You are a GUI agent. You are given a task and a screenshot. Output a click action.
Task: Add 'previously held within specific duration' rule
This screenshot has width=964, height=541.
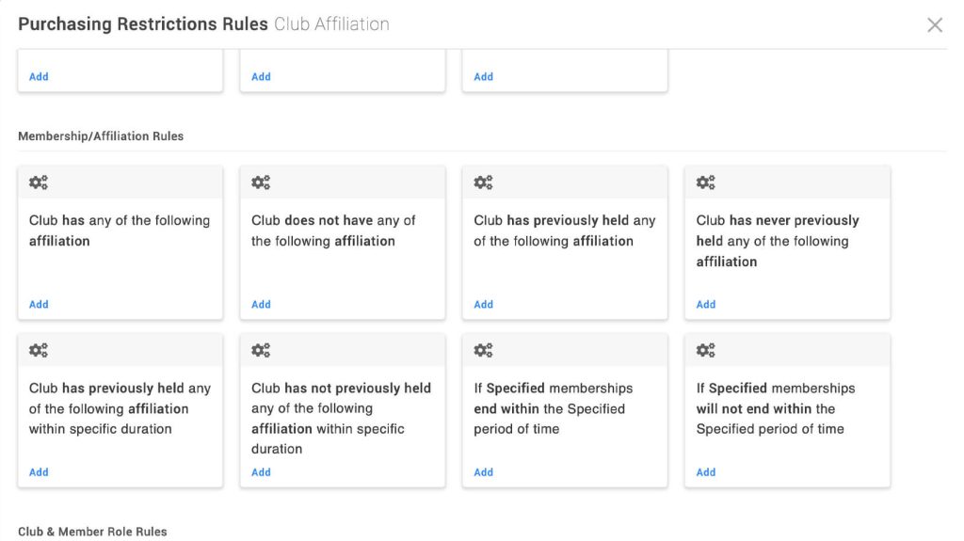[x=39, y=472]
